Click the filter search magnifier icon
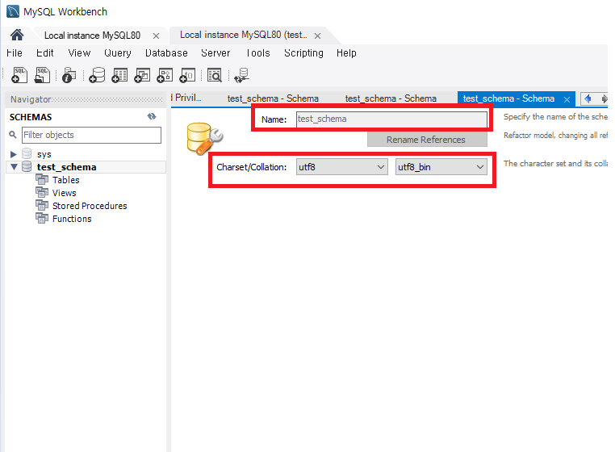This screenshot has width=615, height=452. tap(13, 135)
